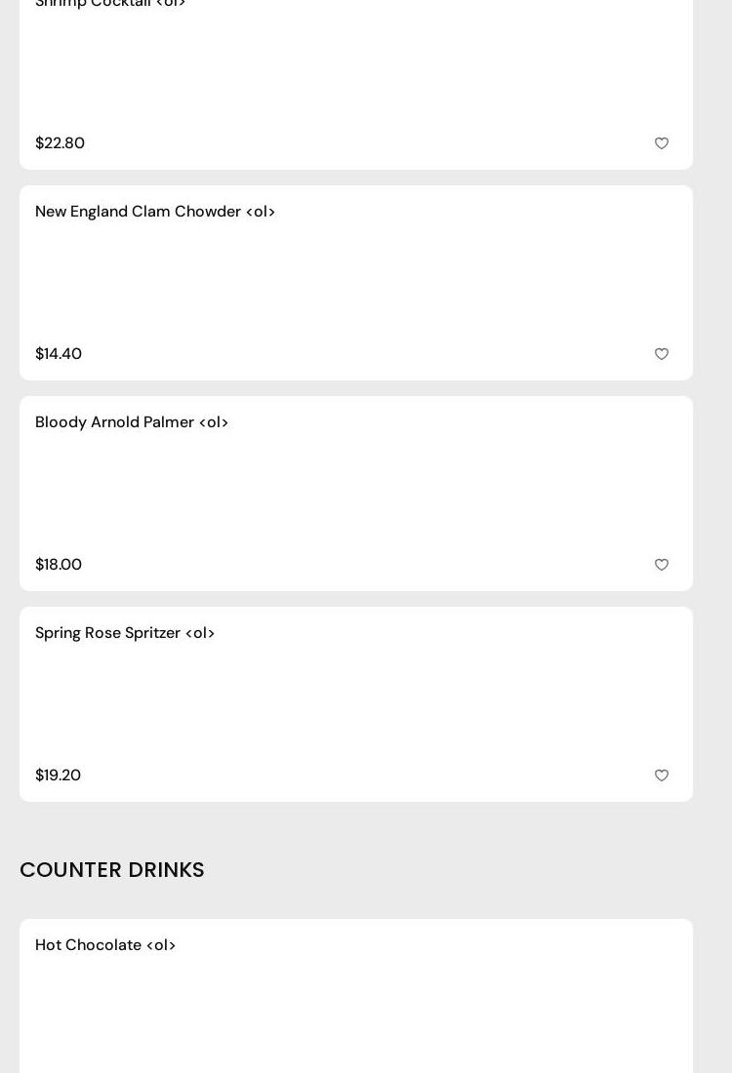732x1073 pixels.
Task: Click the COUNTER DRINKS section heading
Action: 112,870
